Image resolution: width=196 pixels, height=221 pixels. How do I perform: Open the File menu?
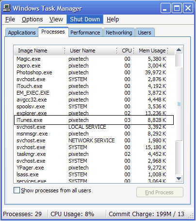point(10,19)
